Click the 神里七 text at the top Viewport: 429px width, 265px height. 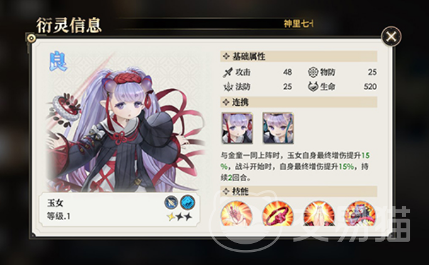(298, 24)
